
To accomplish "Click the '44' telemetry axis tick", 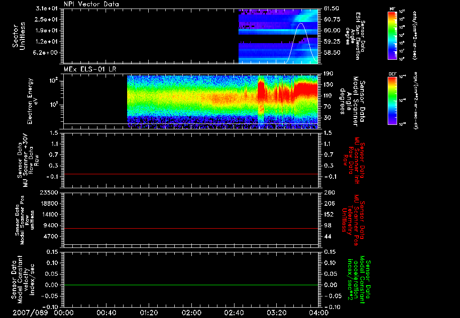I will 327,236.
